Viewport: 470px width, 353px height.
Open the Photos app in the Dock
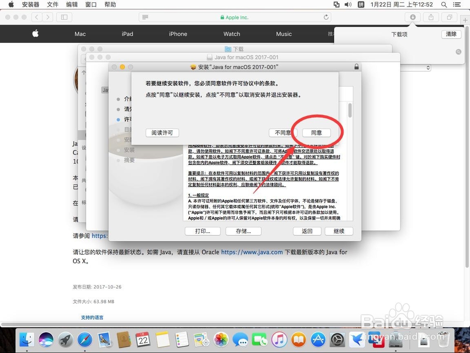[x=221, y=340]
